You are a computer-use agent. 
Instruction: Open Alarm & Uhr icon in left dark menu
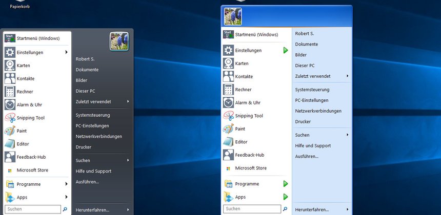10,105
